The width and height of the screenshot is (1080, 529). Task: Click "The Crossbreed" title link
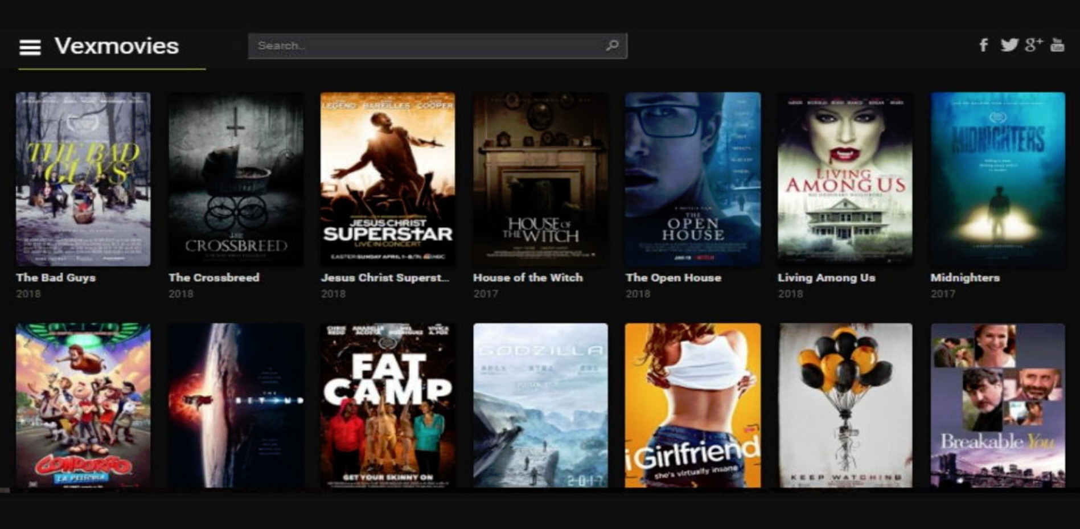214,278
